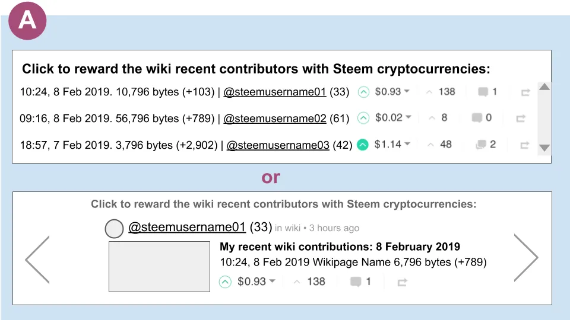Open @steemusername02 profile link
The width and height of the screenshot is (570, 320).
coord(275,119)
